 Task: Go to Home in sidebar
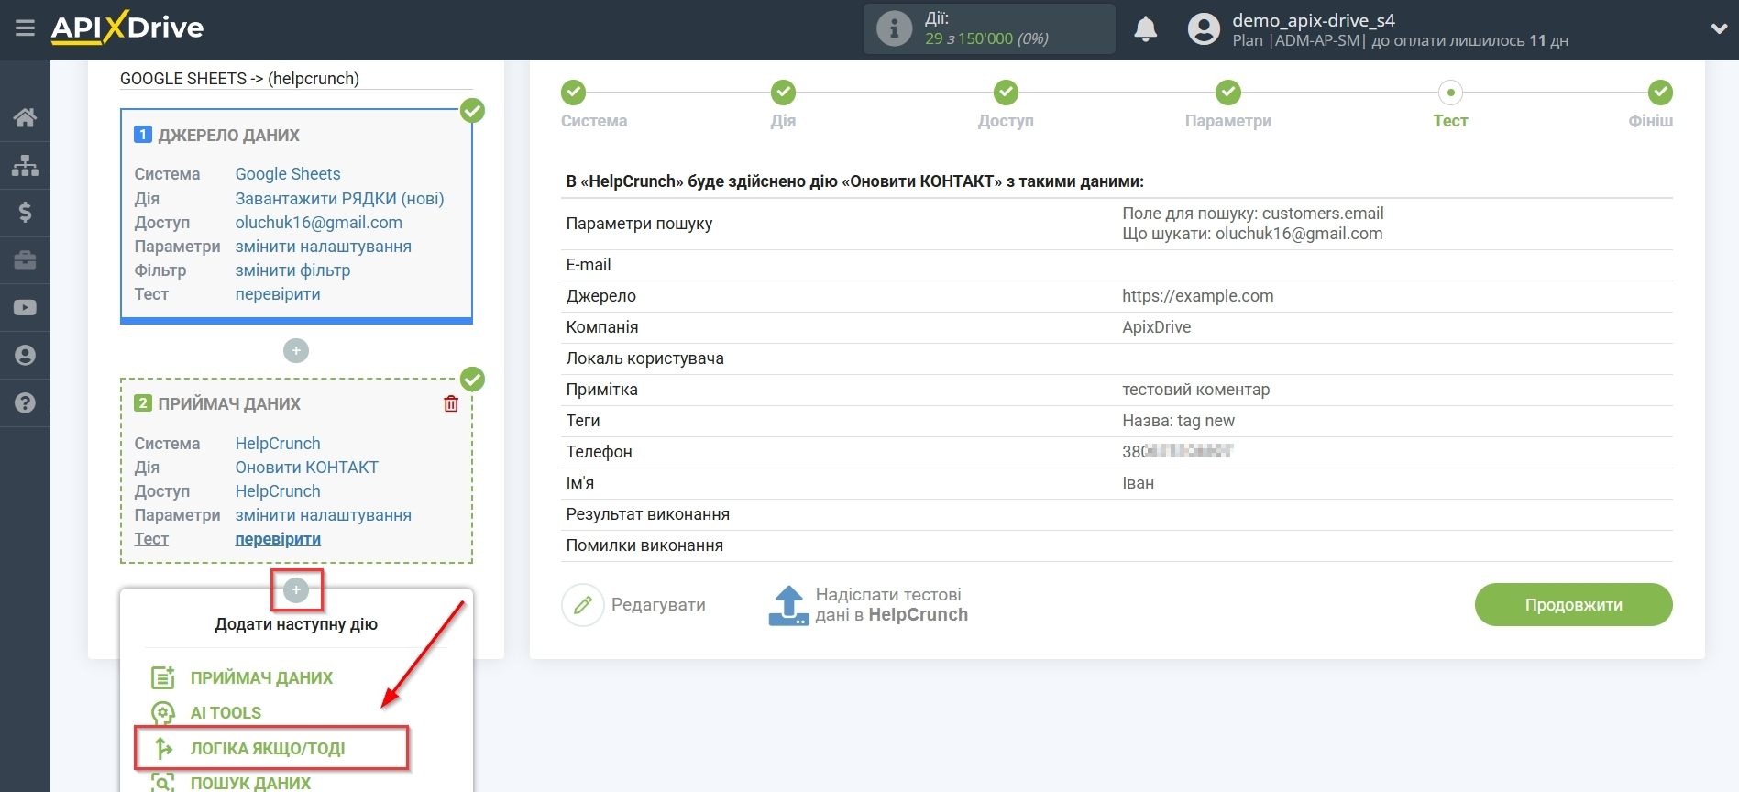pyautogui.click(x=25, y=117)
